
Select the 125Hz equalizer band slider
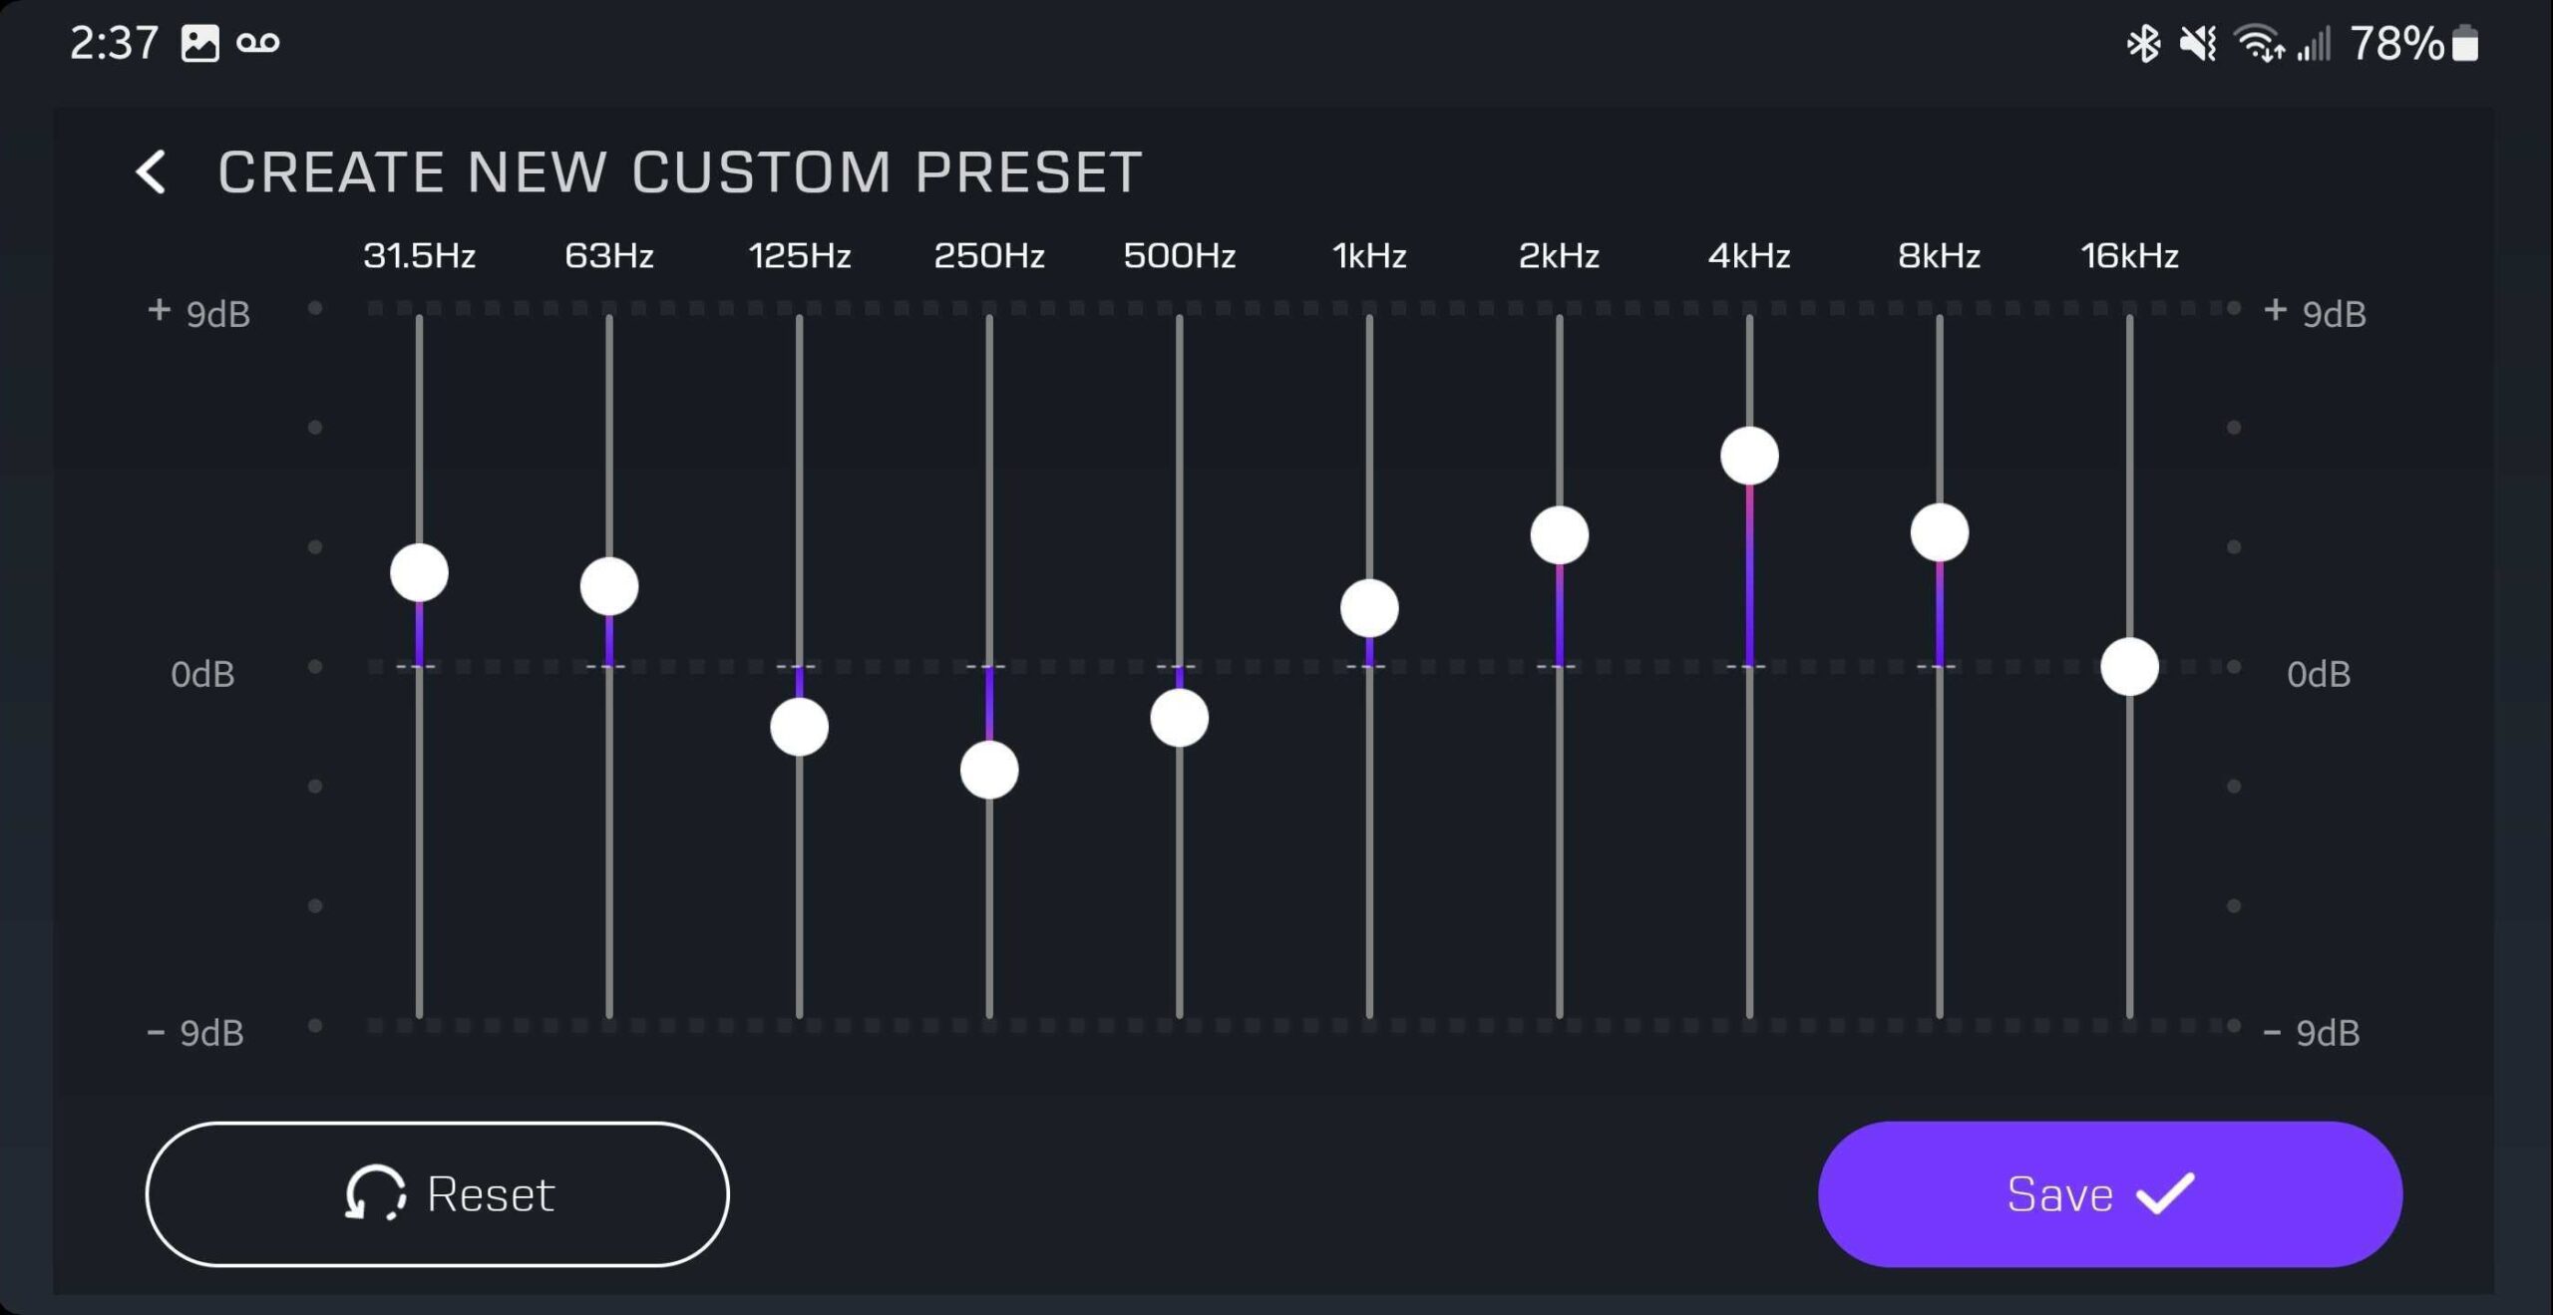click(802, 725)
